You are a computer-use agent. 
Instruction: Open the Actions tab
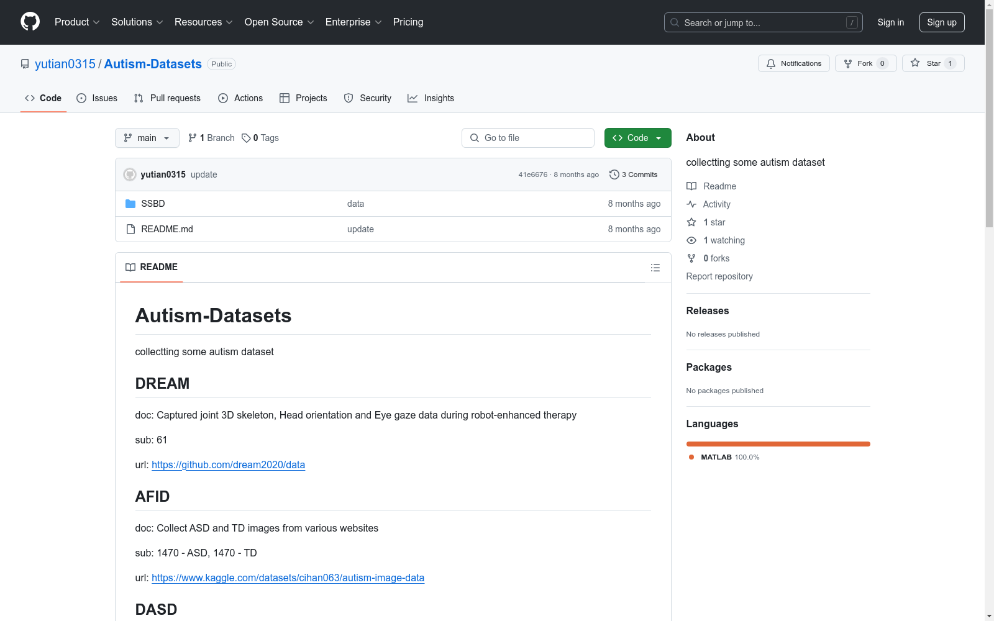click(240, 98)
